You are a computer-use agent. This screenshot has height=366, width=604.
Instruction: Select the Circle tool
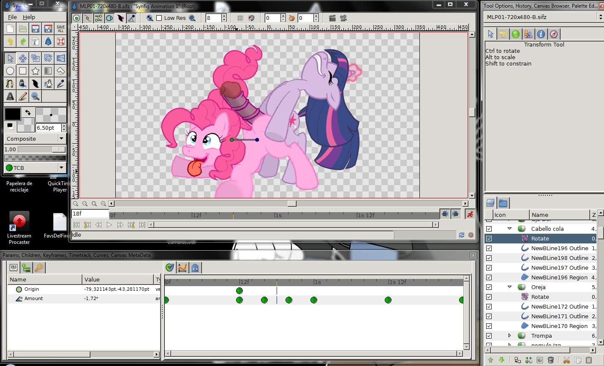click(x=10, y=71)
